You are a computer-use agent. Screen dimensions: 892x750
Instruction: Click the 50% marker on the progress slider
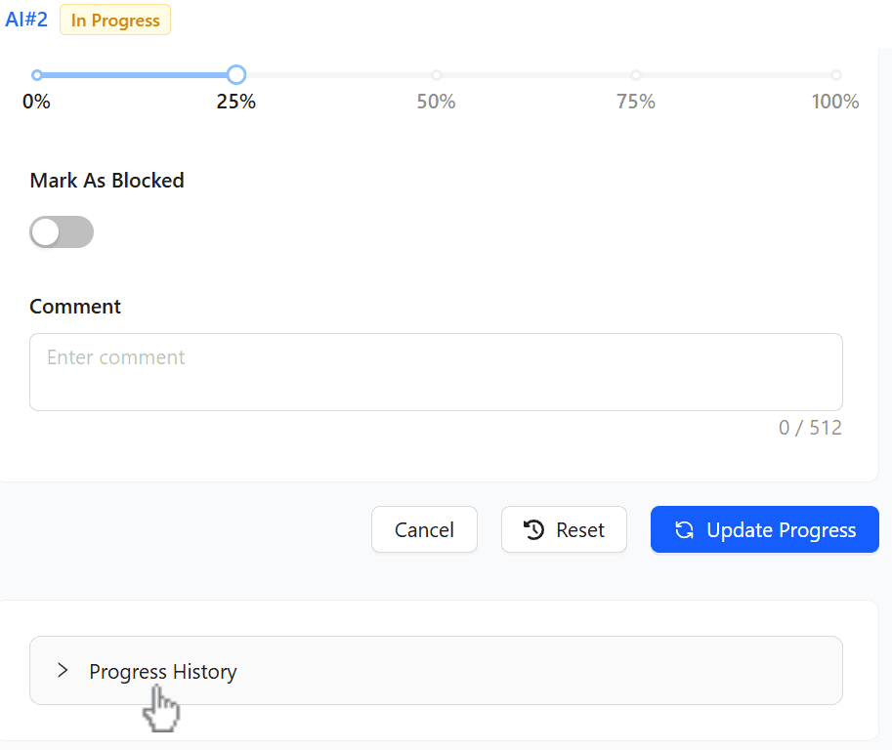tap(436, 74)
